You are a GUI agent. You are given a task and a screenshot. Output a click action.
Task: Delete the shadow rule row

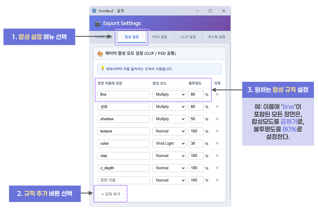pos(217,119)
